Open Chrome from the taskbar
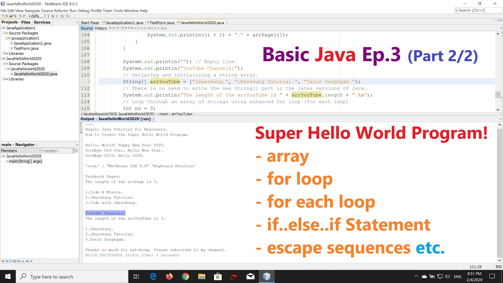The height and width of the screenshot is (283, 503). 185,276
